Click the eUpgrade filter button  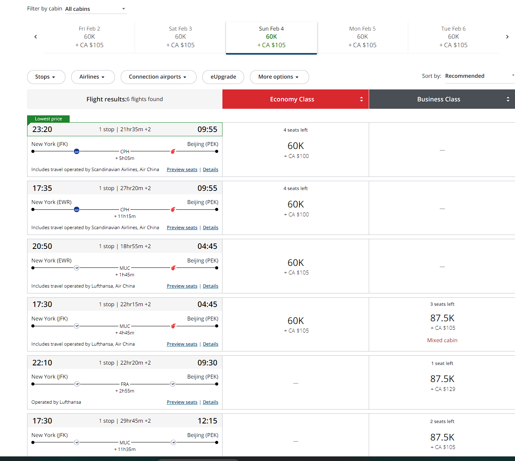click(x=223, y=77)
